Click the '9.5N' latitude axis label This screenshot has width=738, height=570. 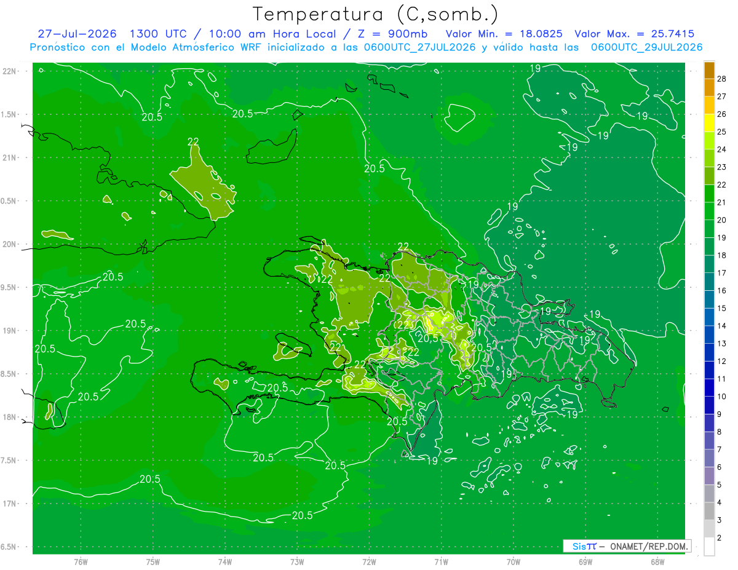(9, 287)
